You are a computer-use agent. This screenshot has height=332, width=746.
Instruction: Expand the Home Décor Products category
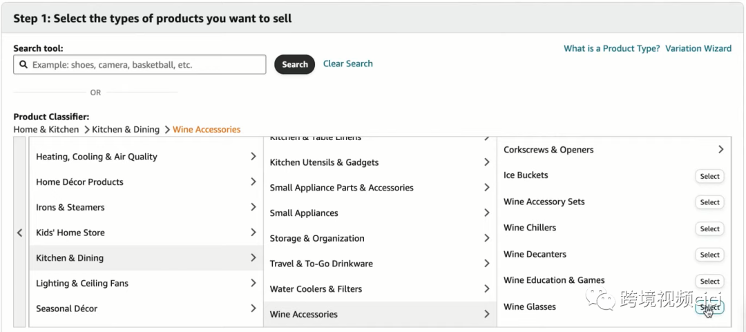146,182
